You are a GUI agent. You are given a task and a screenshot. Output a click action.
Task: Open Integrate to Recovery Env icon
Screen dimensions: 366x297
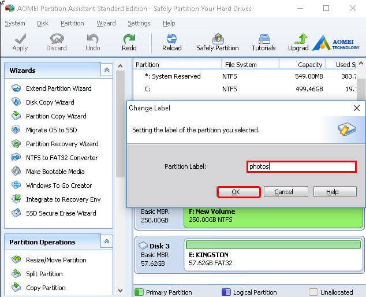[x=16, y=199]
